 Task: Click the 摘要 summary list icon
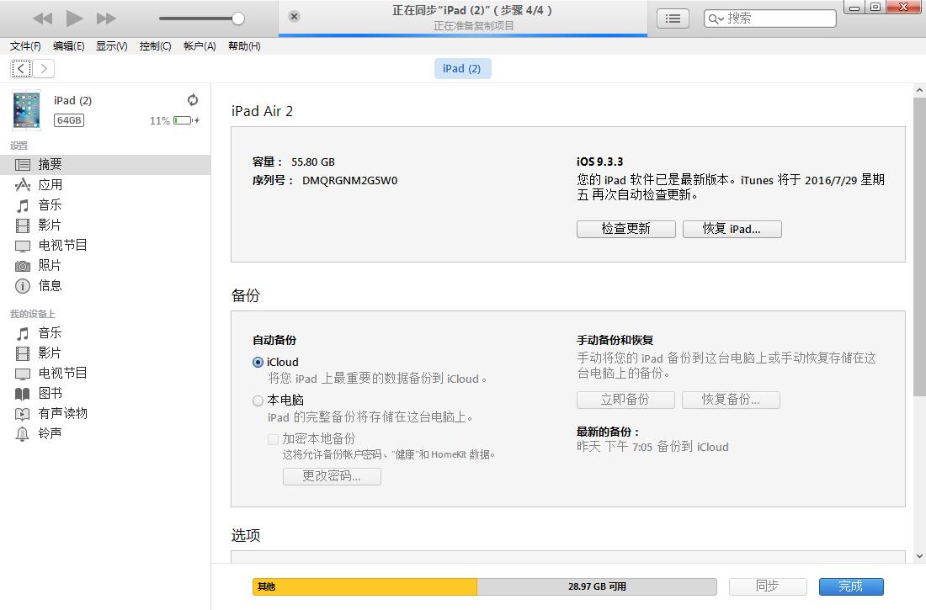[x=23, y=165]
